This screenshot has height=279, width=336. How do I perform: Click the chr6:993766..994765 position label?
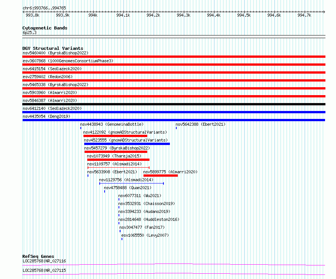click(44, 8)
